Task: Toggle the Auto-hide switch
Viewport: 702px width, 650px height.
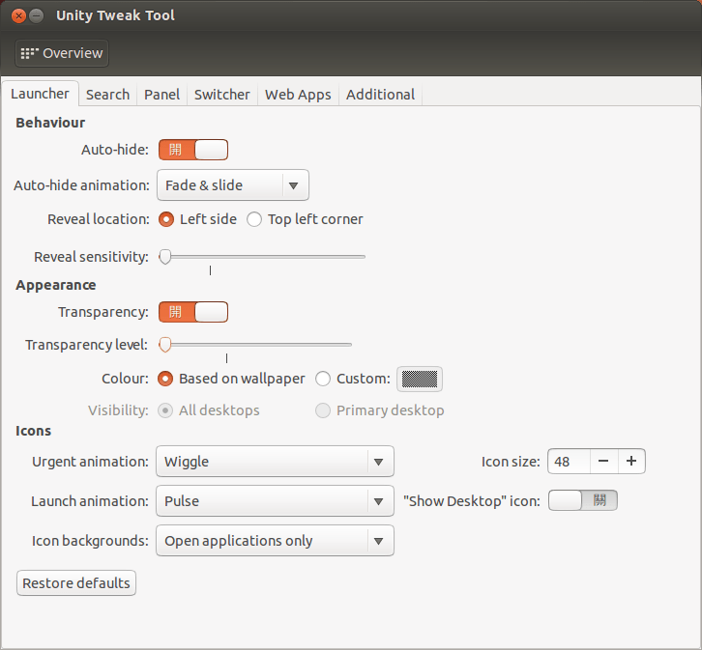Action: click(193, 150)
